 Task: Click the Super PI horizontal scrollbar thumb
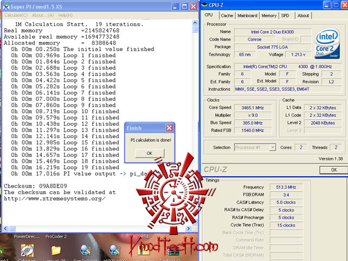tap(13, 228)
